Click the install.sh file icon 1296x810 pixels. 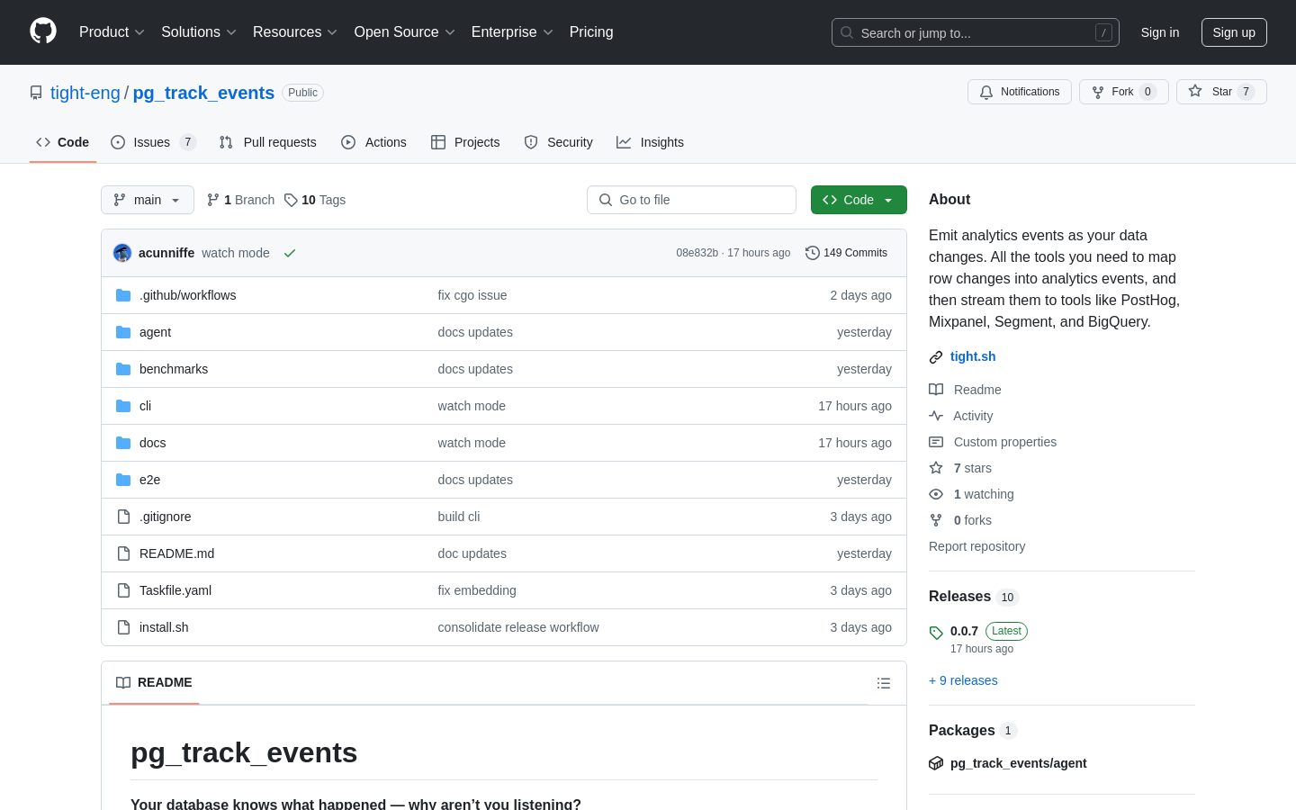pyautogui.click(x=123, y=627)
